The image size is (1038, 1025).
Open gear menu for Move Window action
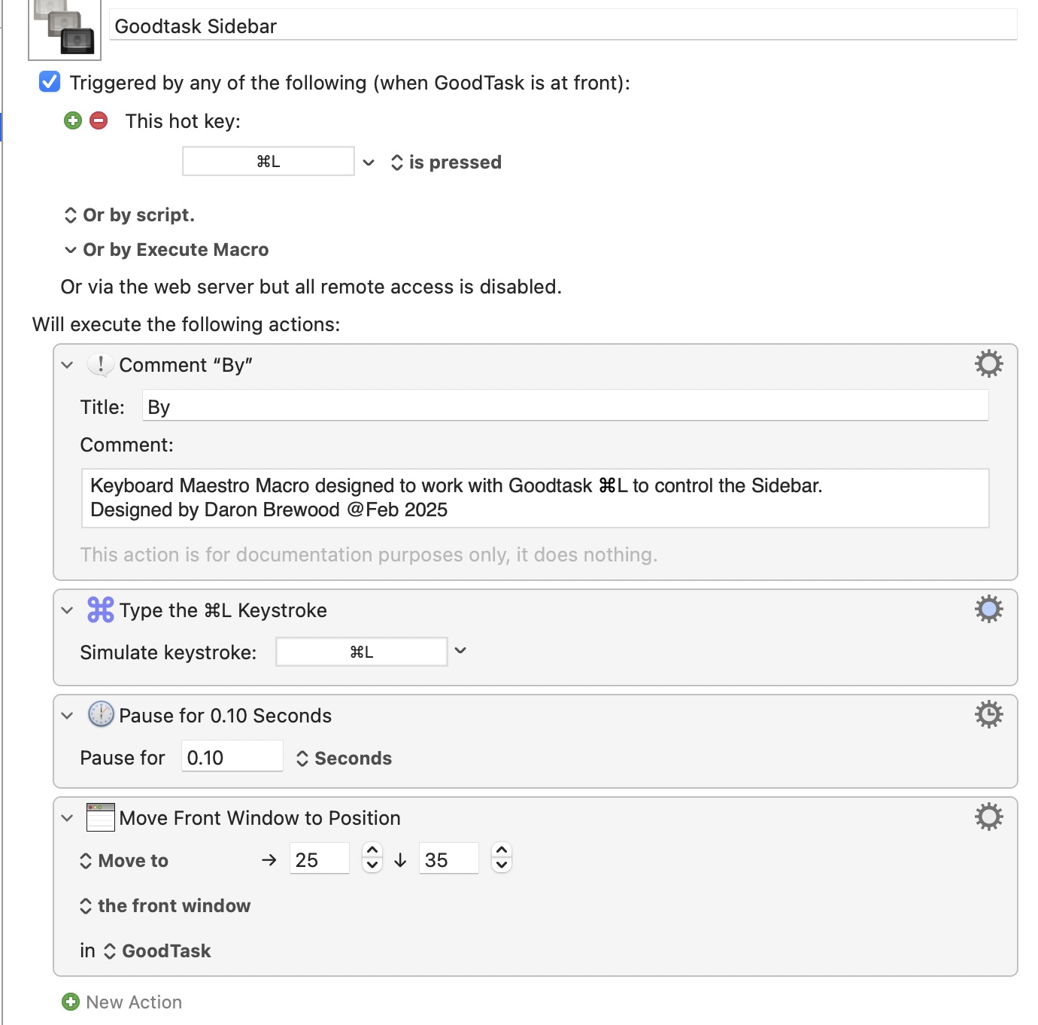pos(988,817)
